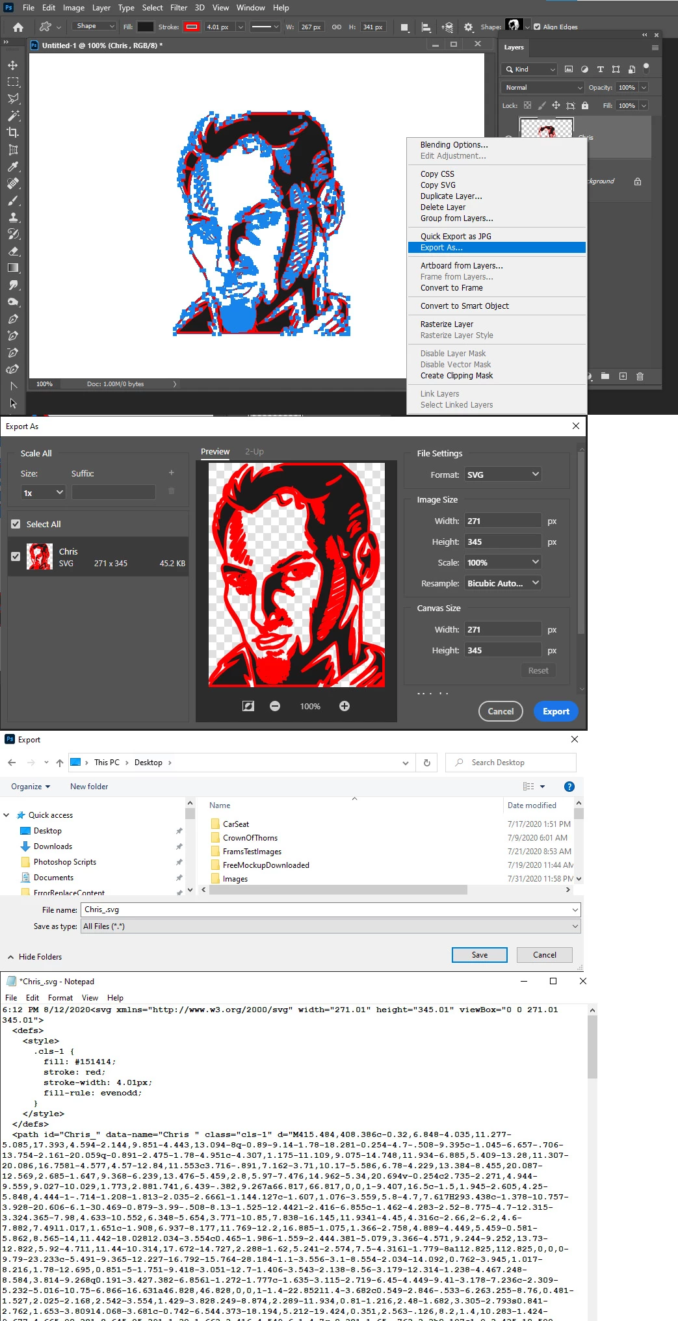This screenshot has width=678, height=1321.
Task: Click new group folder icon in Layers panel
Action: pyautogui.click(x=605, y=376)
